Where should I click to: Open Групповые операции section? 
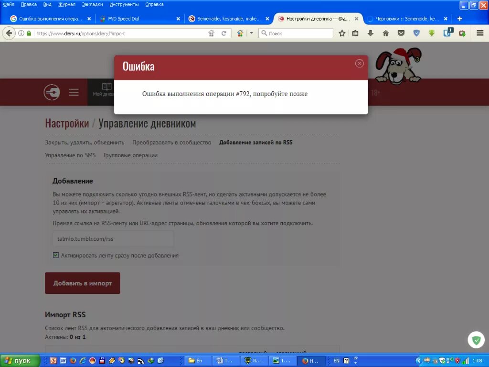pos(130,155)
